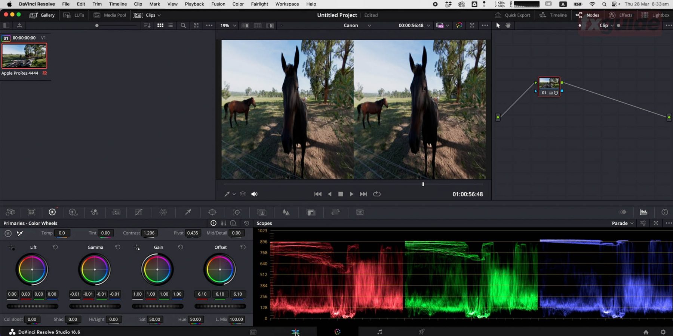Click the Gain master wheel slider
673x336 pixels.
point(157,306)
